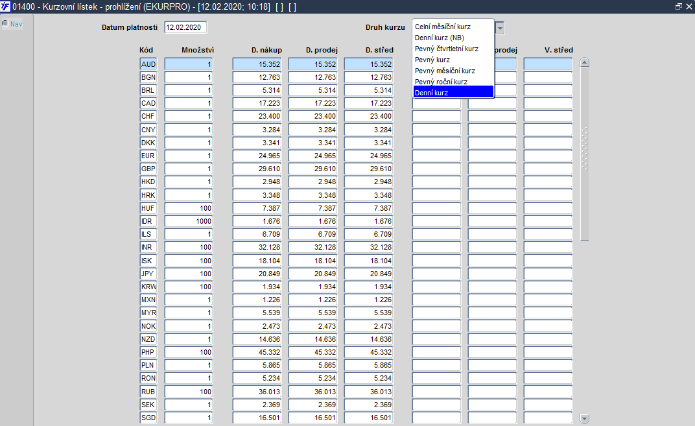695x426 pixels.
Task: Select the NOK currency code cell
Action: click(x=148, y=326)
